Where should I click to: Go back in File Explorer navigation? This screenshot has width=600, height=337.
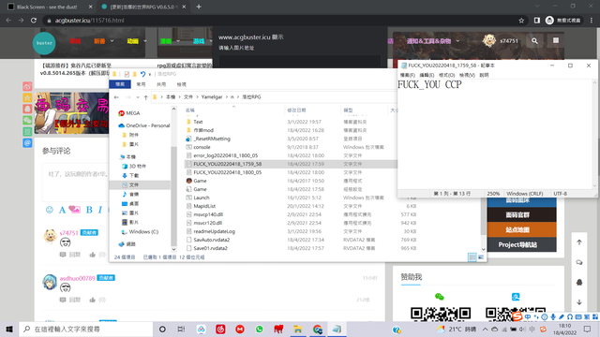click(x=116, y=97)
